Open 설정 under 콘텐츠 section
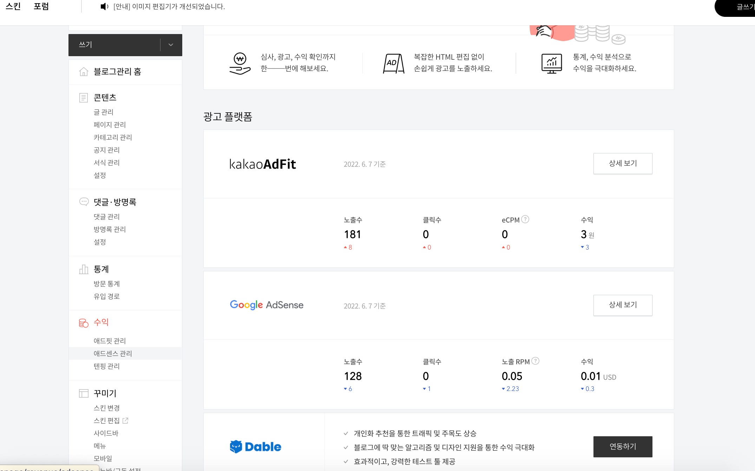Viewport: 755px width, 471px height. click(100, 175)
